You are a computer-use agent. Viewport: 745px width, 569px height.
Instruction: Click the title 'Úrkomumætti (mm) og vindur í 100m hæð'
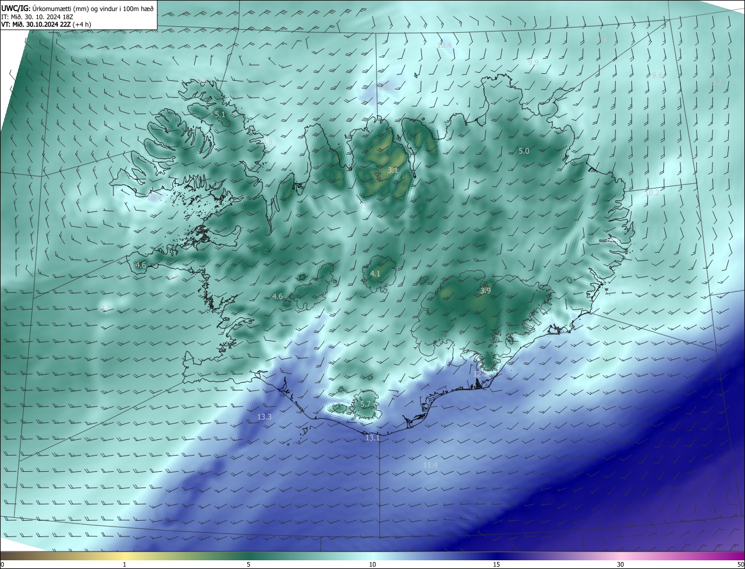(x=93, y=9)
